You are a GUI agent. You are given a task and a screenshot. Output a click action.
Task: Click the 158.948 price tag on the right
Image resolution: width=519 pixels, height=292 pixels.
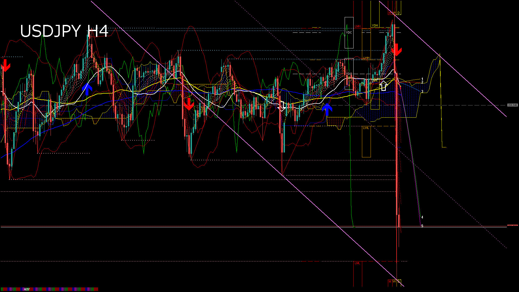[513, 105]
